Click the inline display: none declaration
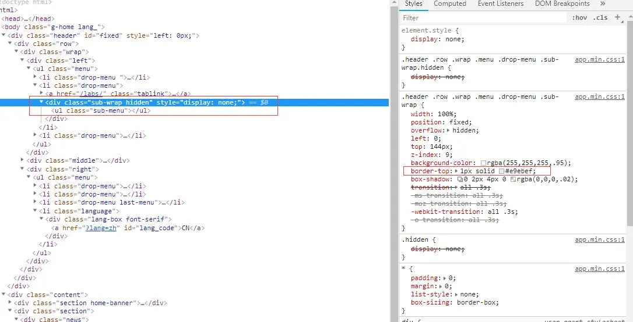The height and width of the screenshot is (322, 633). 438,40
